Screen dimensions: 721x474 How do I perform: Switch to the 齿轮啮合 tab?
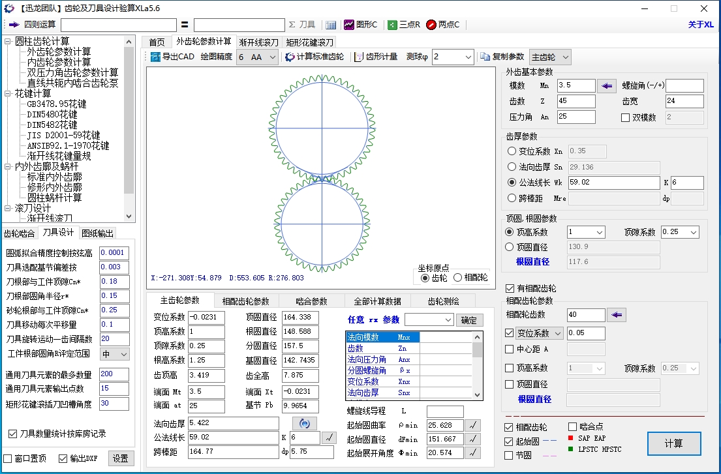point(19,233)
